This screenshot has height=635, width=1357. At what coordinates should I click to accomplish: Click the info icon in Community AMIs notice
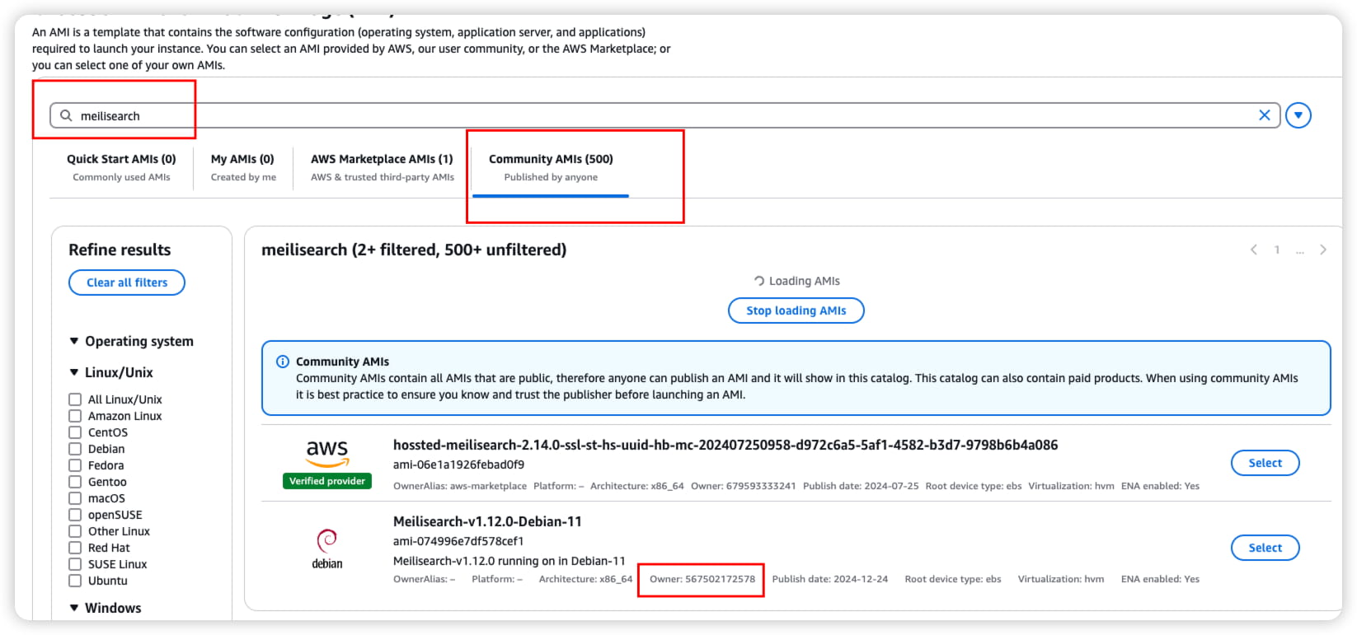282,362
